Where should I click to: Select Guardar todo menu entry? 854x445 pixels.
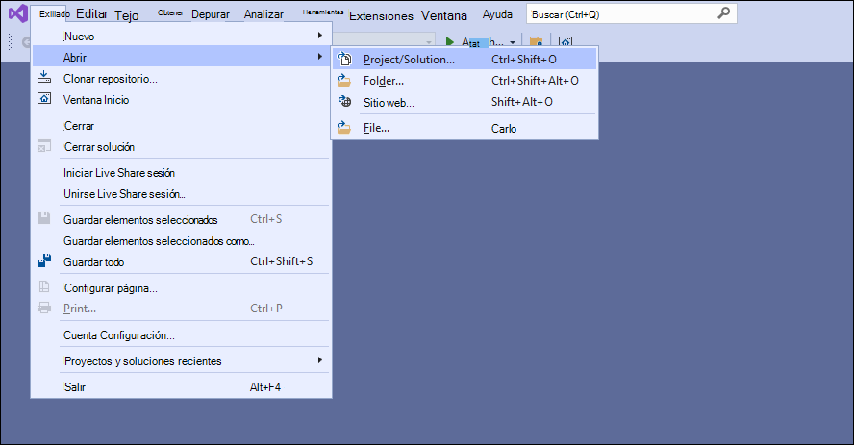[182, 261]
